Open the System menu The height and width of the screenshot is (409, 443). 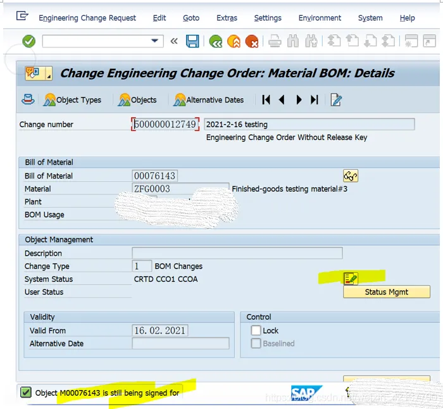pyautogui.click(x=370, y=18)
